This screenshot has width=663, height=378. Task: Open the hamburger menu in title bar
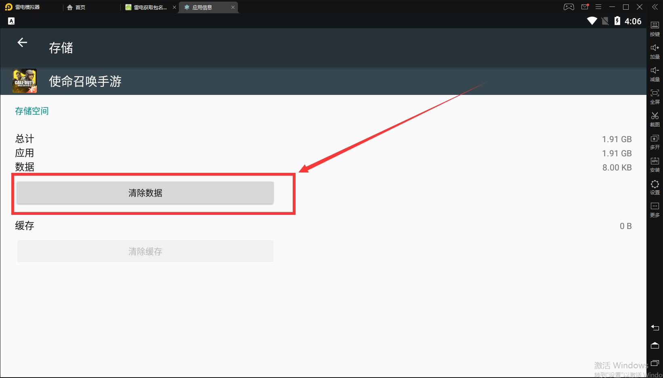598,7
